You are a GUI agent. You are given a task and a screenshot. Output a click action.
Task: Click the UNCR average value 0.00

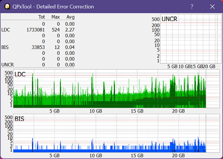[70, 65]
